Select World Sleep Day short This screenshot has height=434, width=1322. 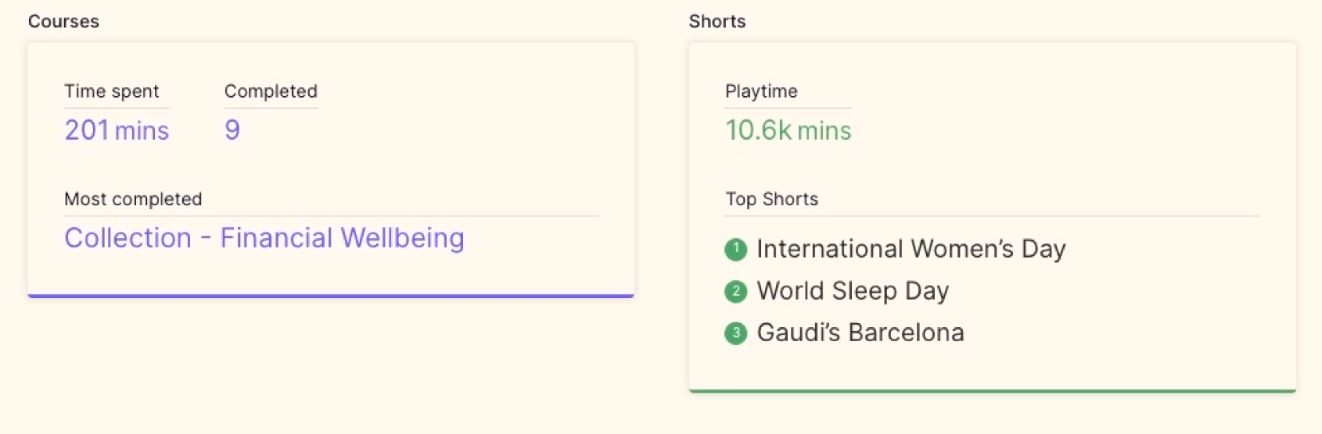(853, 291)
